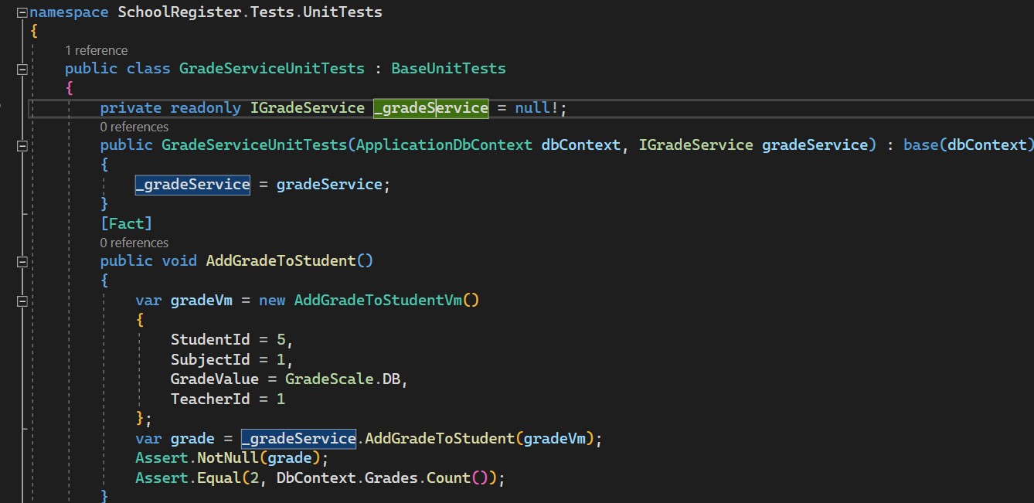
Task: Click green-highlighted _gradeService field declaration
Action: (430, 108)
